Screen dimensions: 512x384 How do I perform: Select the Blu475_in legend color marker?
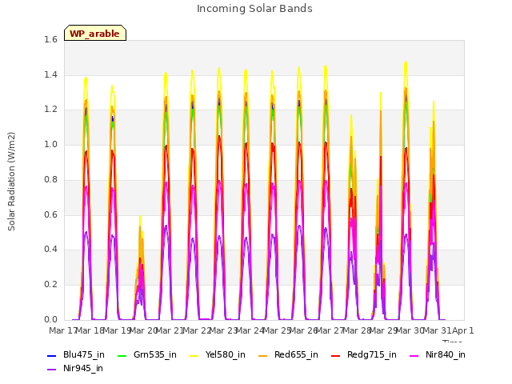click(x=51, y=355)
